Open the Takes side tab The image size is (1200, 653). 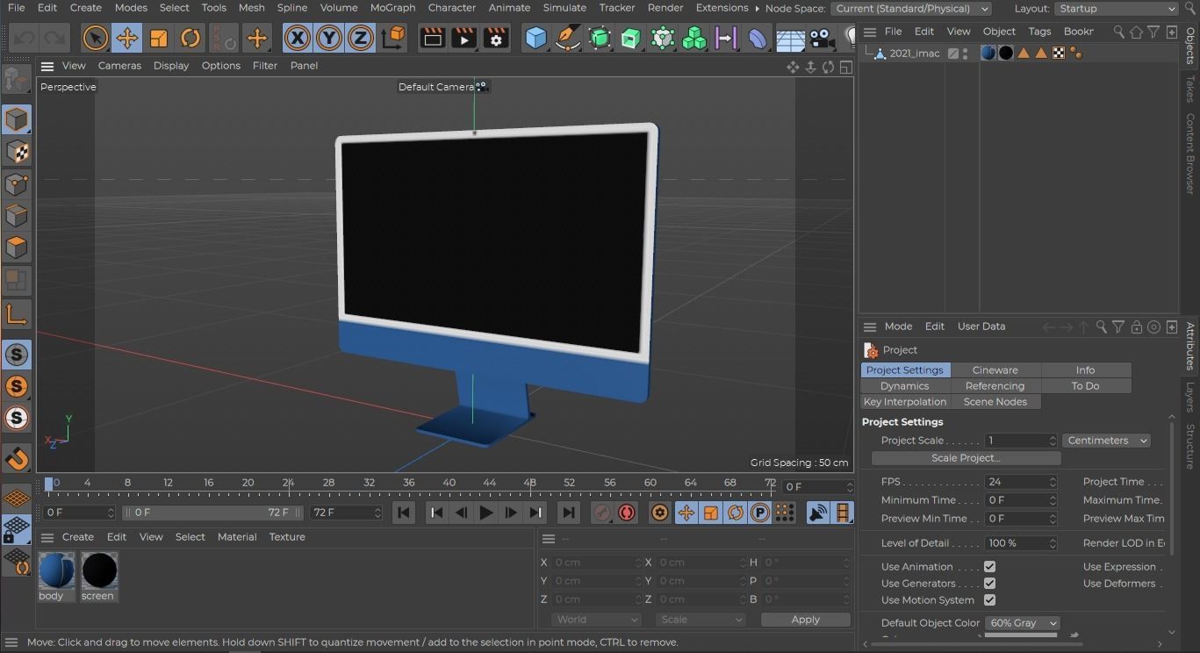point(1189,88)
